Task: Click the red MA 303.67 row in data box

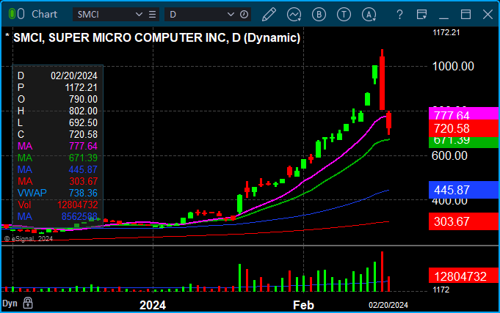Action: [57, 181]
